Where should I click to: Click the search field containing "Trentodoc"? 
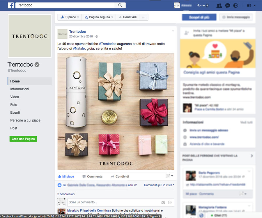click(x=65, y=5)
